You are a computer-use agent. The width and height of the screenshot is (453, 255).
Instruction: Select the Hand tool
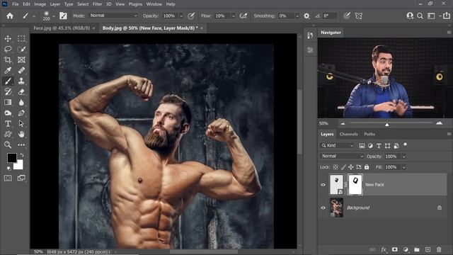(21, 134)
